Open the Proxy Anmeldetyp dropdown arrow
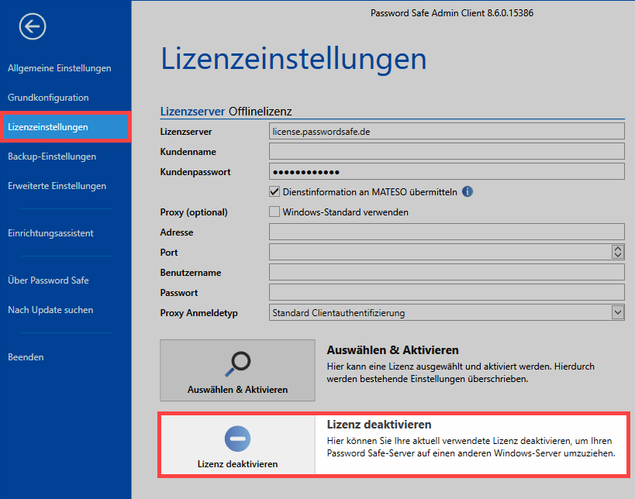 click(618, 312)
